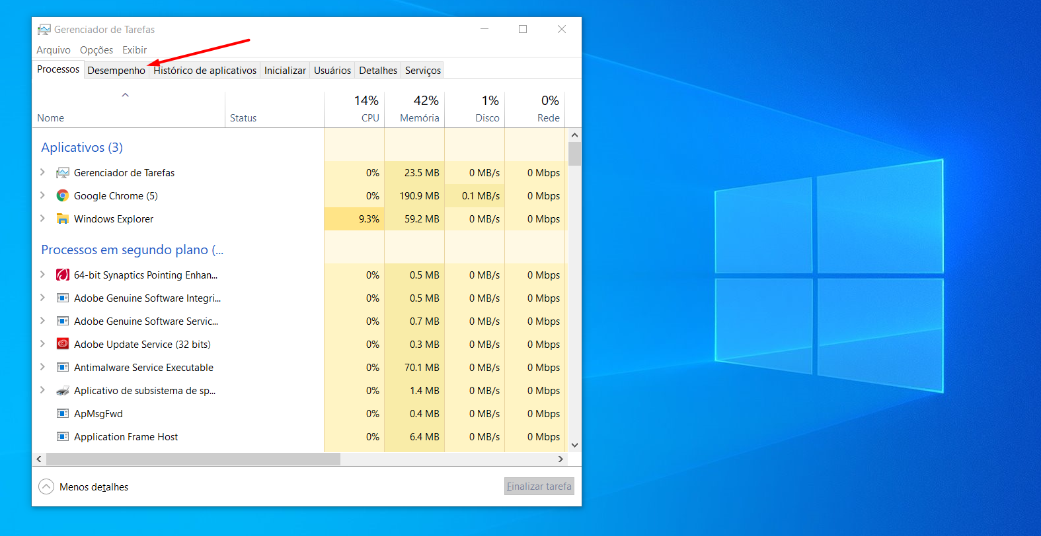
Task: Maximize the Gerenciador de Tarefas window
Action: point(523,29)
